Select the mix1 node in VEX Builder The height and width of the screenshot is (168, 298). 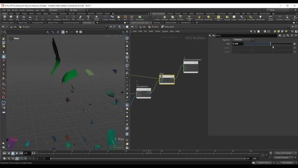167,79
